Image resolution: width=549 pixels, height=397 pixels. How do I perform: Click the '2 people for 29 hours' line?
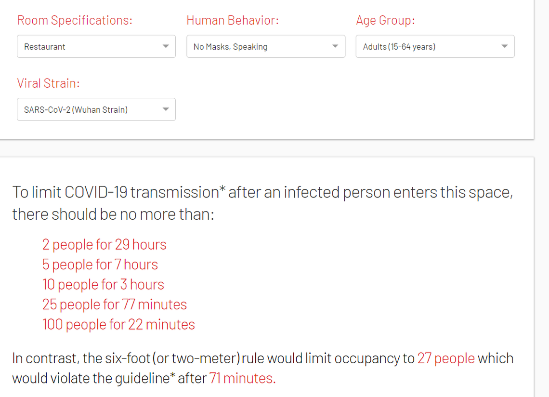[x=104, y=245]
